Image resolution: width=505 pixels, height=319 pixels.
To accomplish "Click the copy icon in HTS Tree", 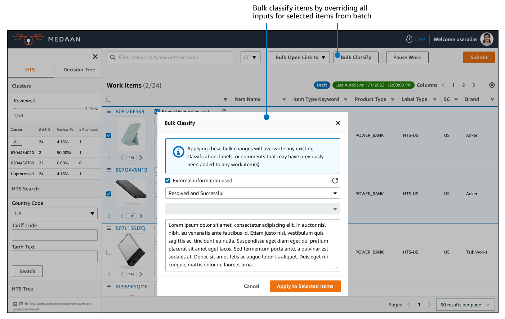I will click(x=21, y=304).
